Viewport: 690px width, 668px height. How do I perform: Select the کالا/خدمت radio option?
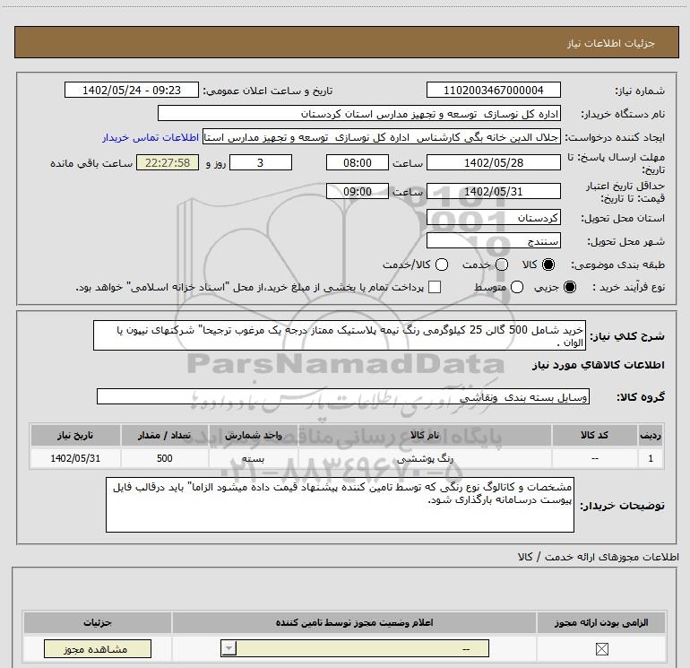442,265
